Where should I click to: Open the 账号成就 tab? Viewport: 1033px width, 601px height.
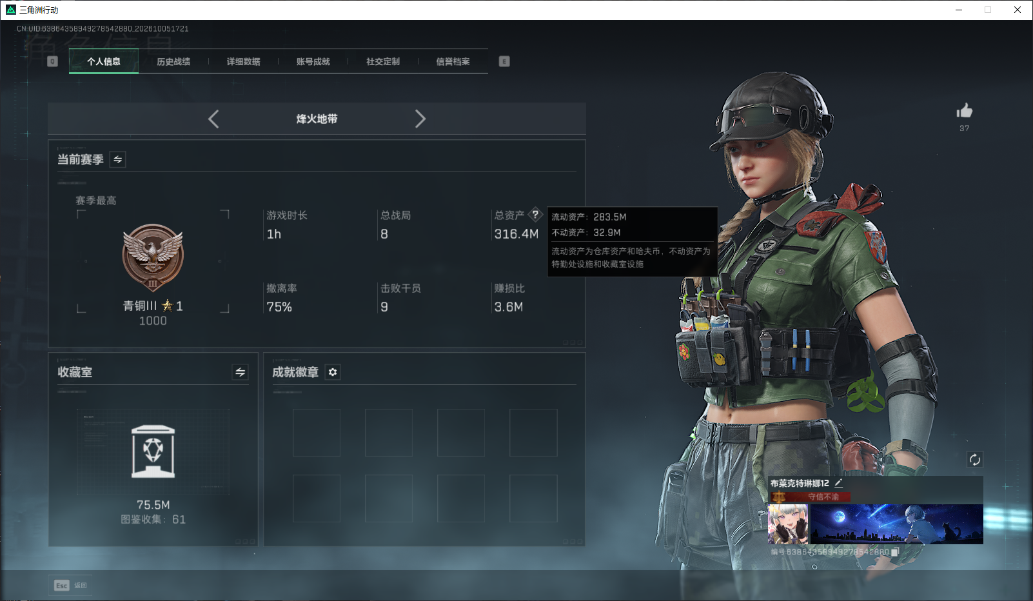coord(313,61)
